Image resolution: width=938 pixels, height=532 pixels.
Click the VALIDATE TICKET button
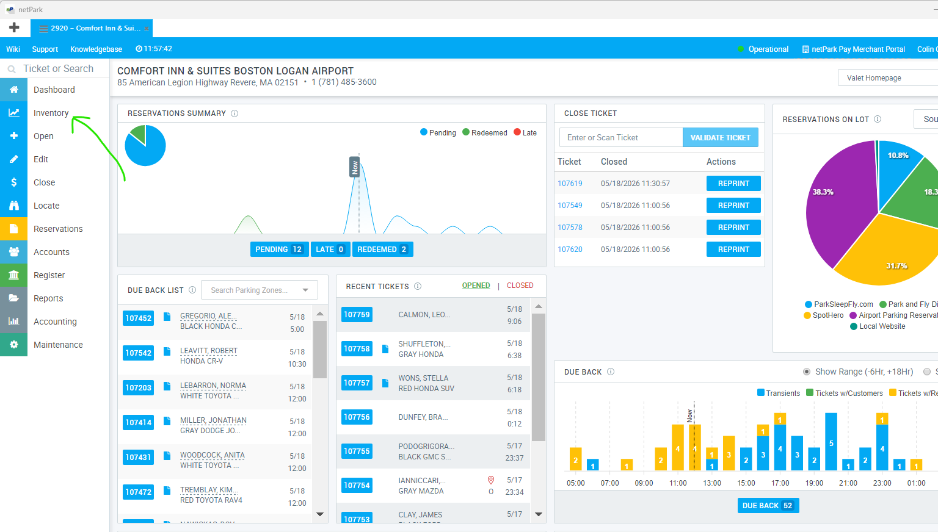(x=721, y=137)
